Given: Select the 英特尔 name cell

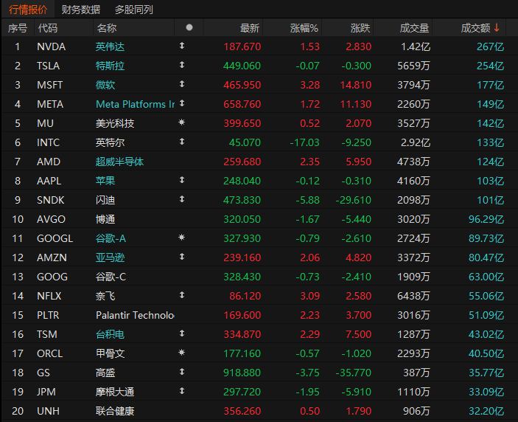Looking at the screenshot, I should click(110, 142).
